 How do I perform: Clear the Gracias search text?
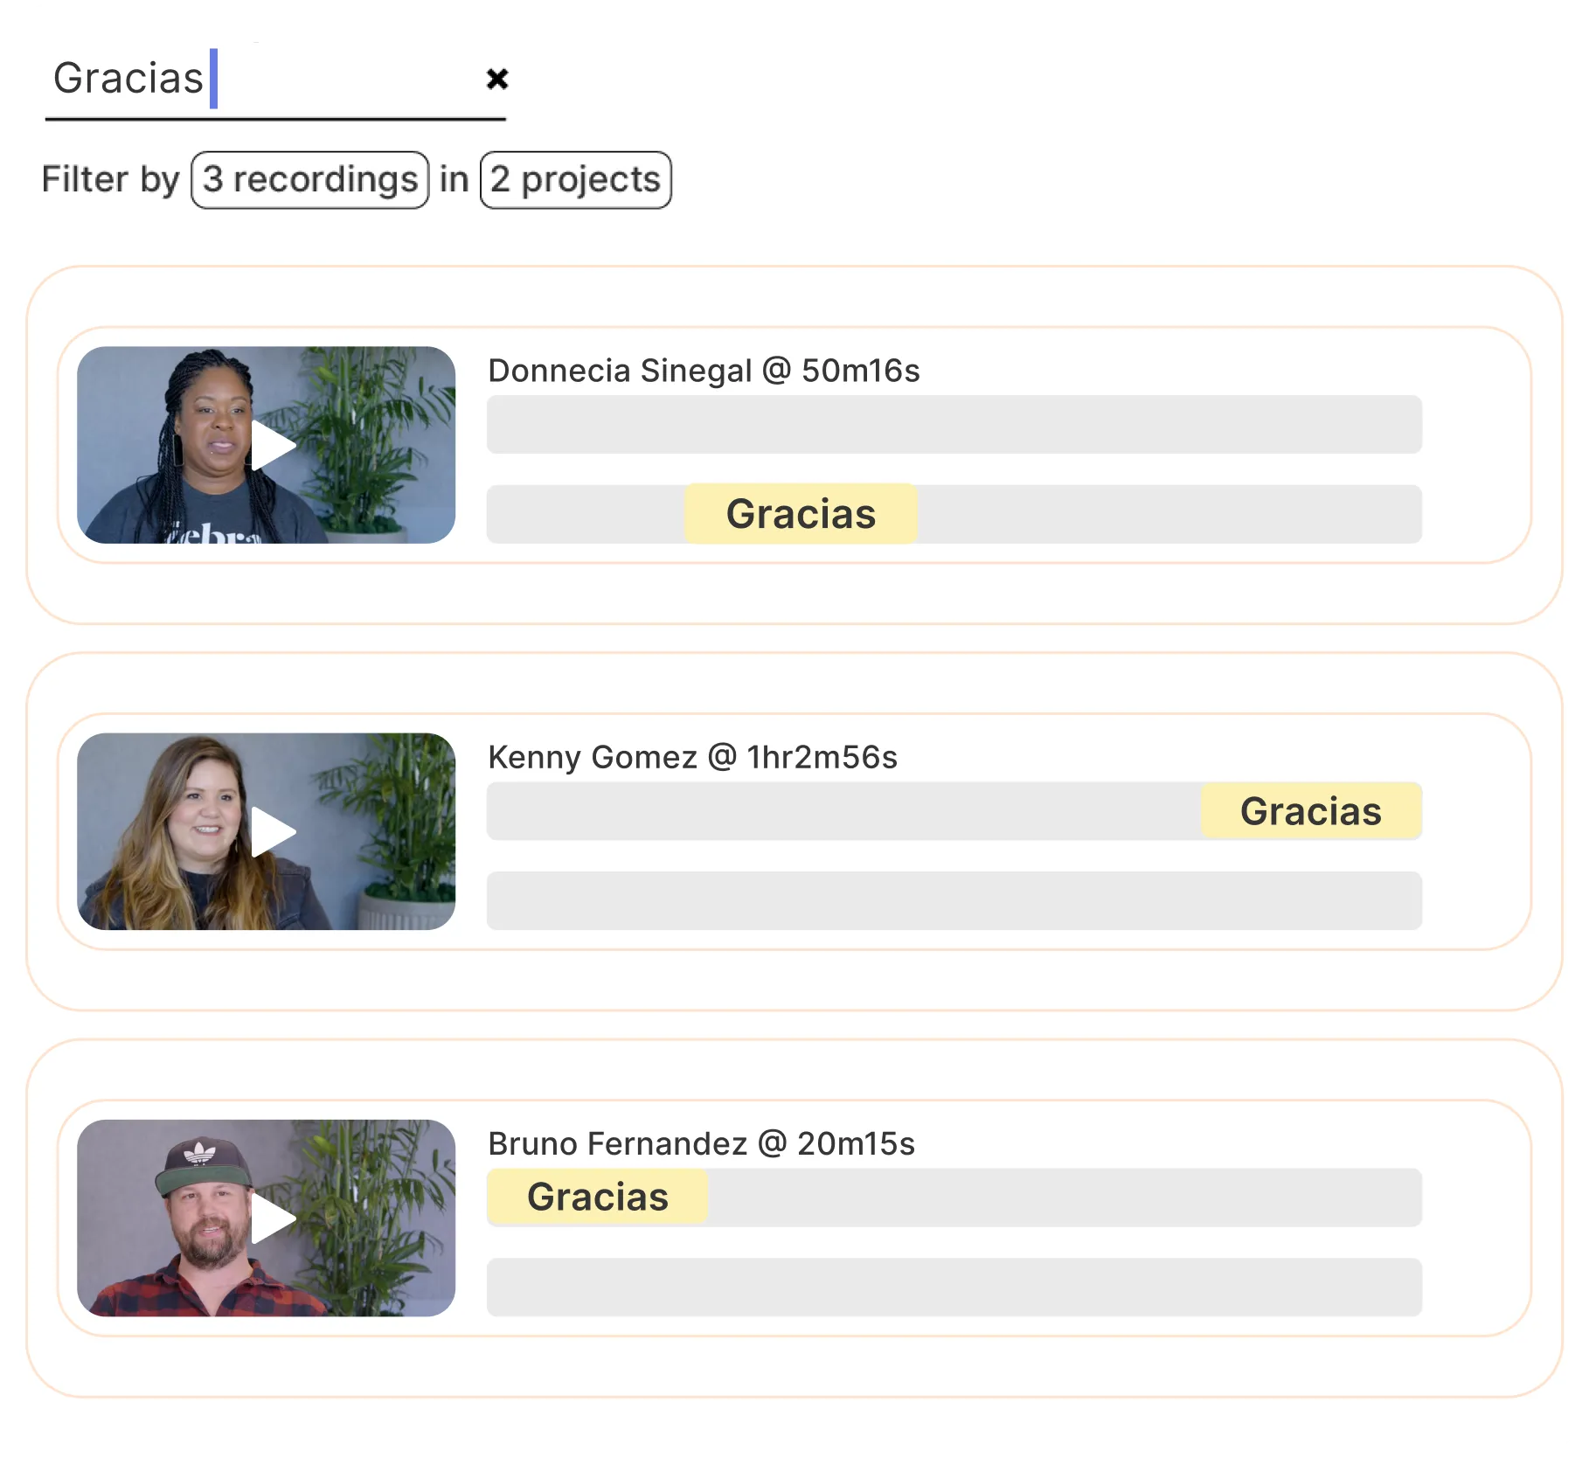click(x=497, y=79)
